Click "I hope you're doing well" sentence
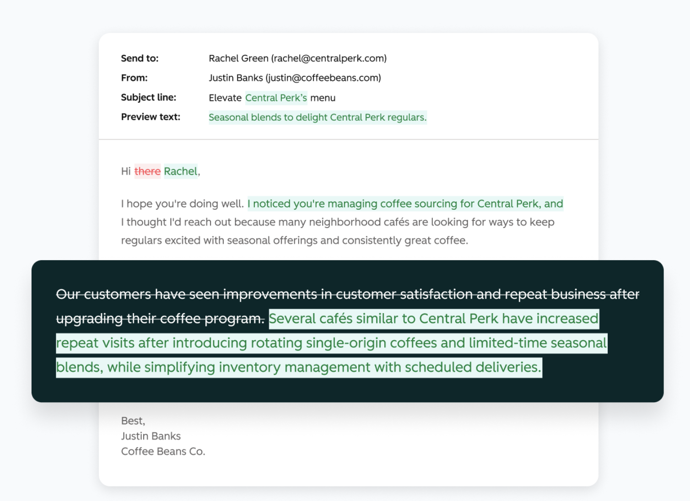Screen dimensions: 690x501 [182, 204]
